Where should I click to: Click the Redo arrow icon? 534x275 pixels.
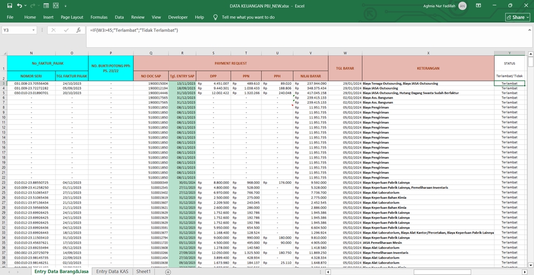tap(33, 6)
